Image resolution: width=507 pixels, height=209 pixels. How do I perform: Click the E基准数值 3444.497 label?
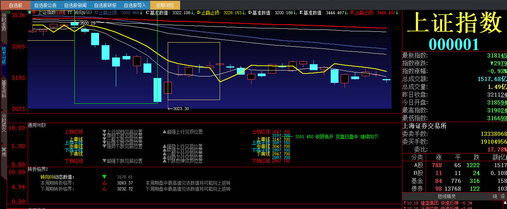click(323, 13)
